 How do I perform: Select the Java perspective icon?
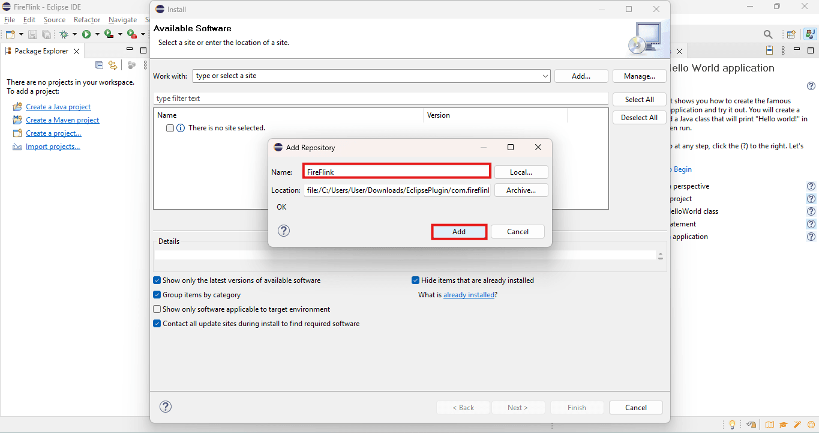pos(809,34)
